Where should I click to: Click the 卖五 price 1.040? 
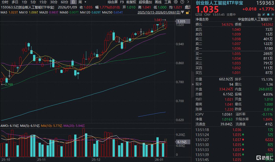point(236,29)
